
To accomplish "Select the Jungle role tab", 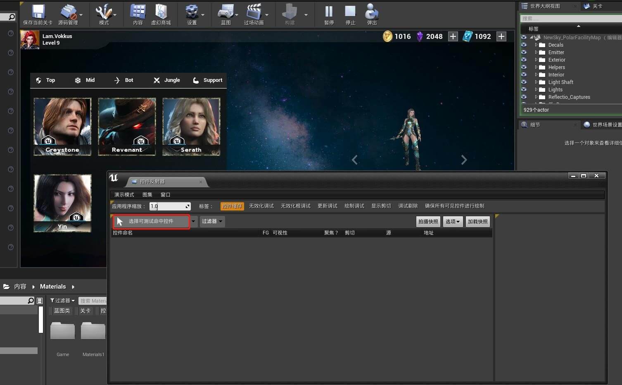I will coord(166,80).
